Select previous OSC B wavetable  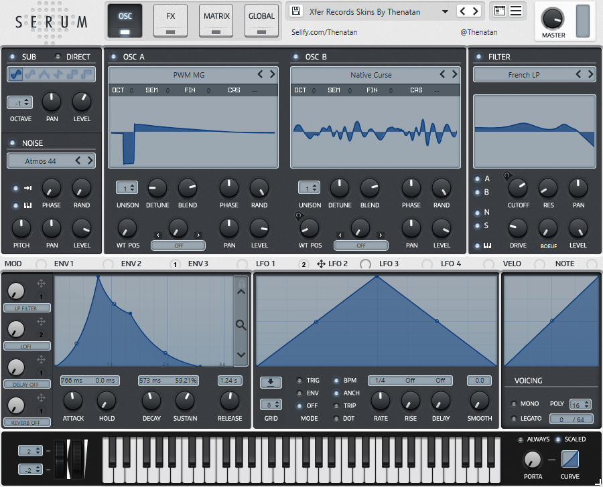pos(443,74)
